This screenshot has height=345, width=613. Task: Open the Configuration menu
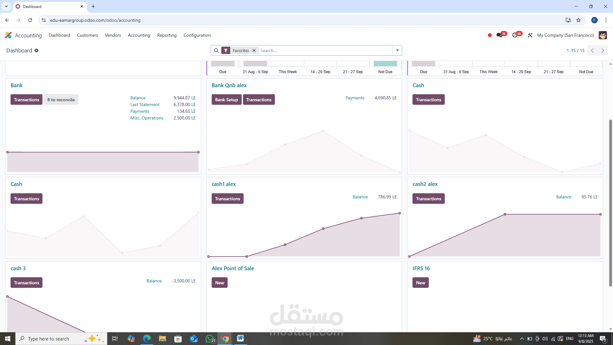197,35
